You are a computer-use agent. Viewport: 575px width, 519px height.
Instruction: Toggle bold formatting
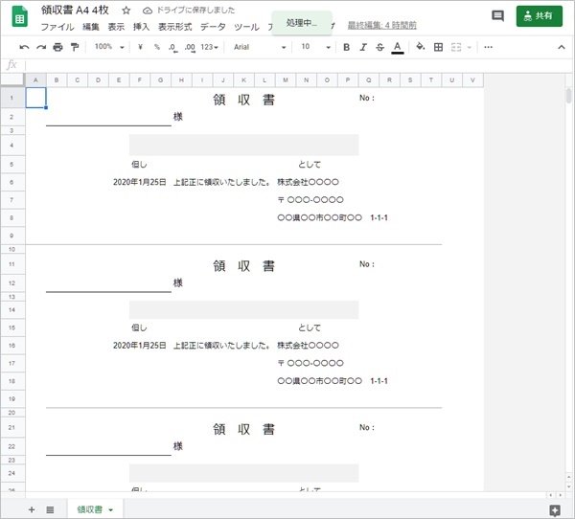pyautogui.click(x=346, y=47)
